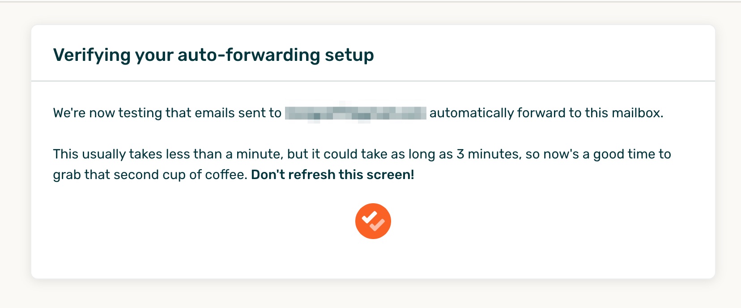Viewport: 741px width, 308px height.
Task: Click the divider line under the heading
Action: pos(373,81)
